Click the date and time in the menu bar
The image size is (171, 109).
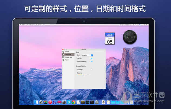pyautogui.click(x=127, y=25)
